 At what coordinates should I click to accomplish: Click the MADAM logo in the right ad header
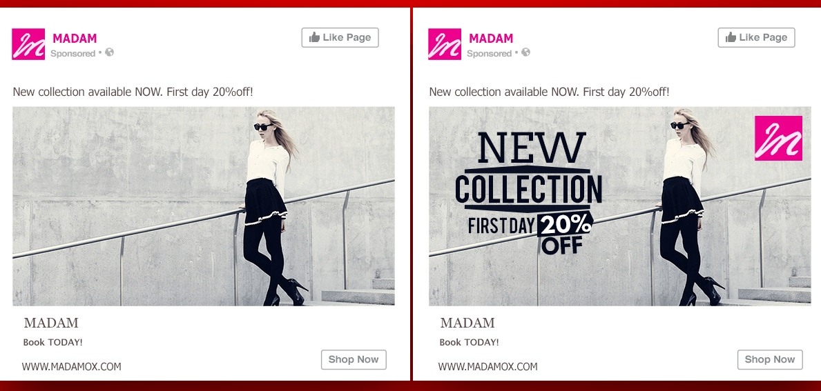(445, 44)
